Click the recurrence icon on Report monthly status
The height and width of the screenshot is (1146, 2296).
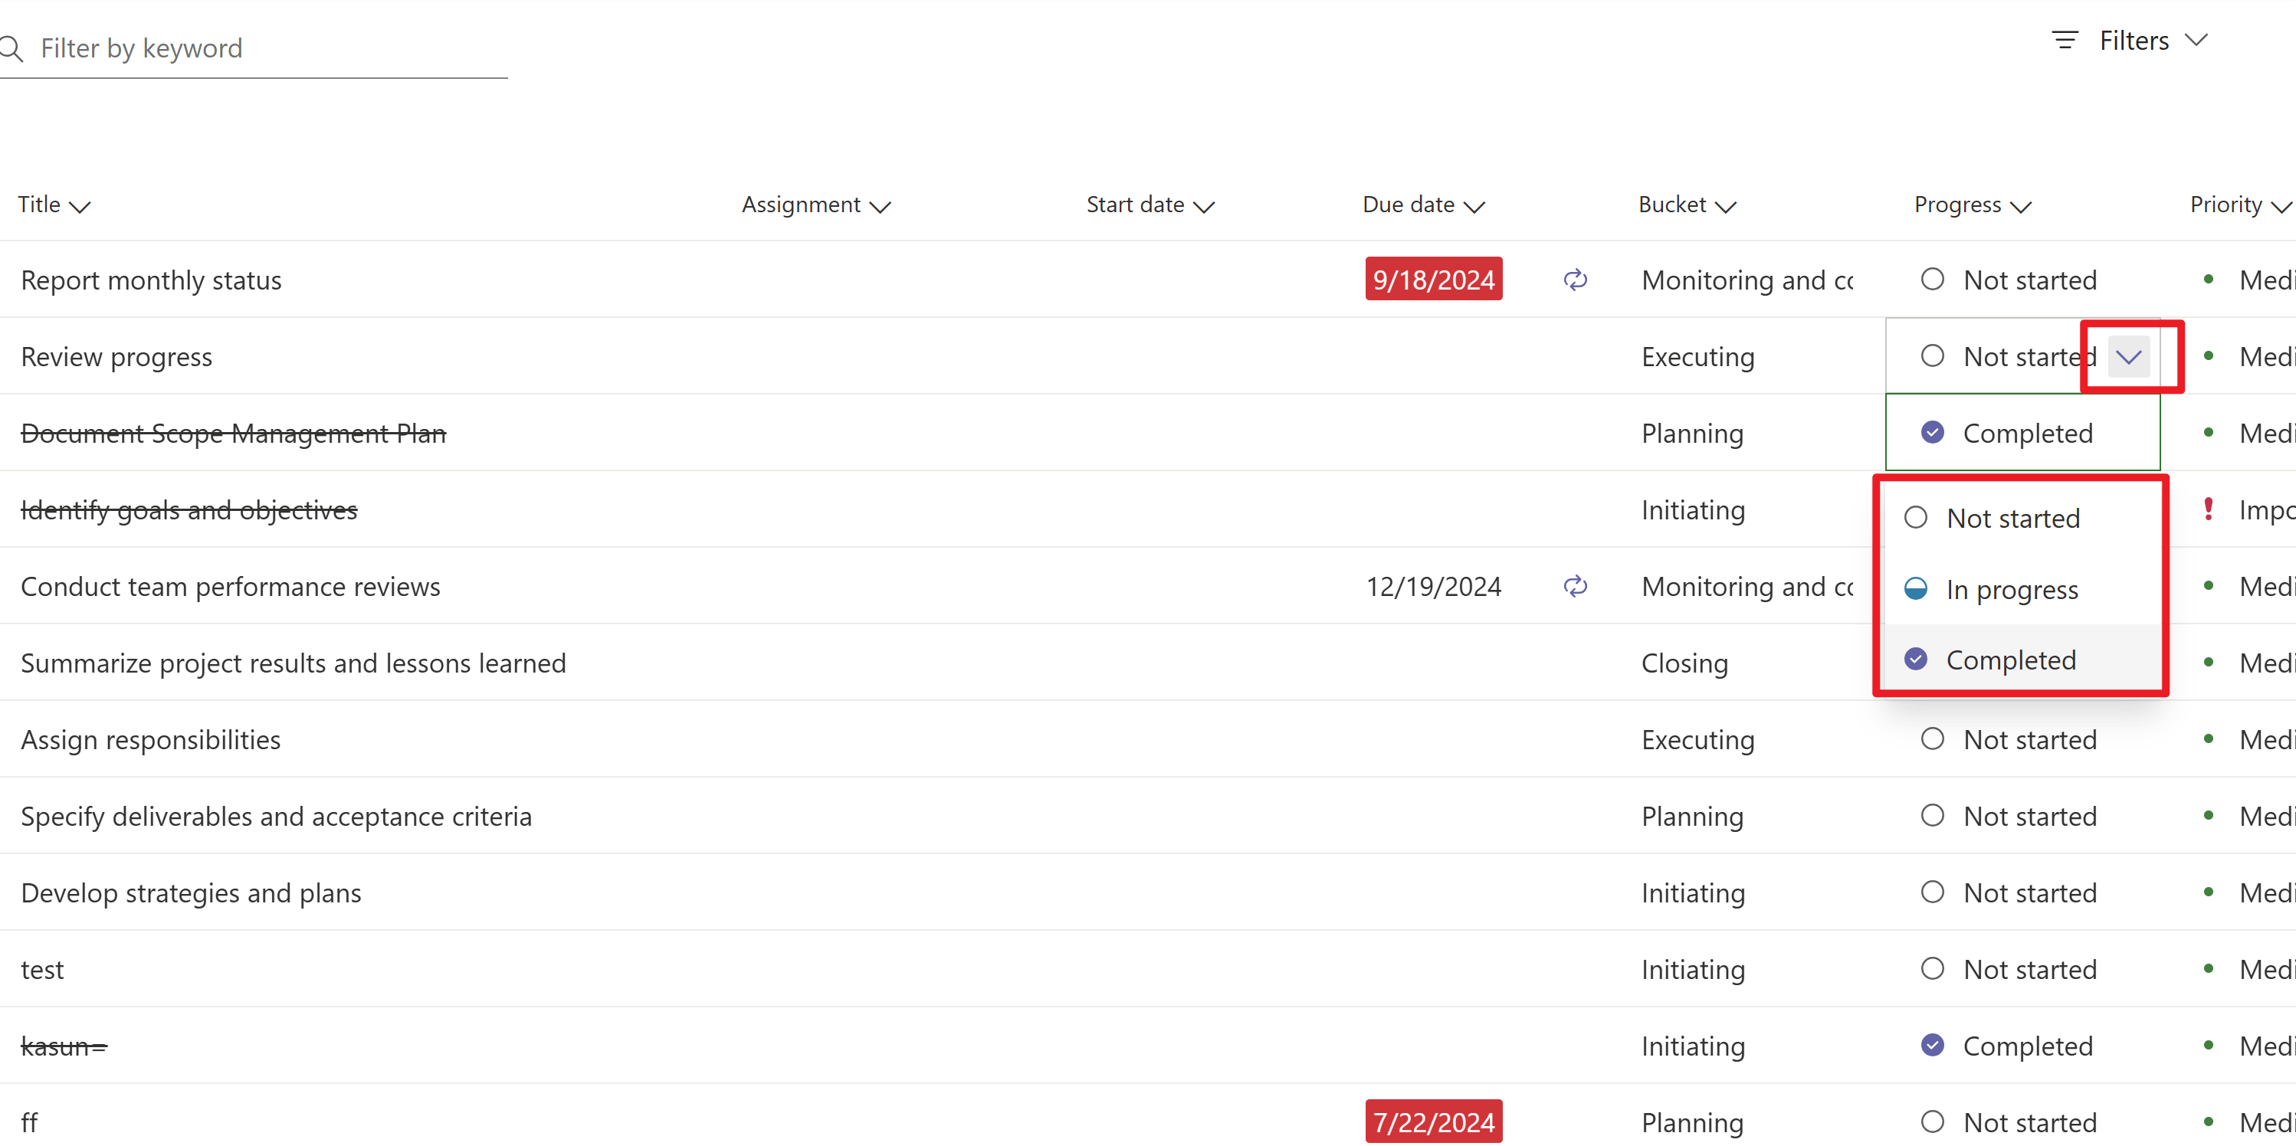(1574, 279)
